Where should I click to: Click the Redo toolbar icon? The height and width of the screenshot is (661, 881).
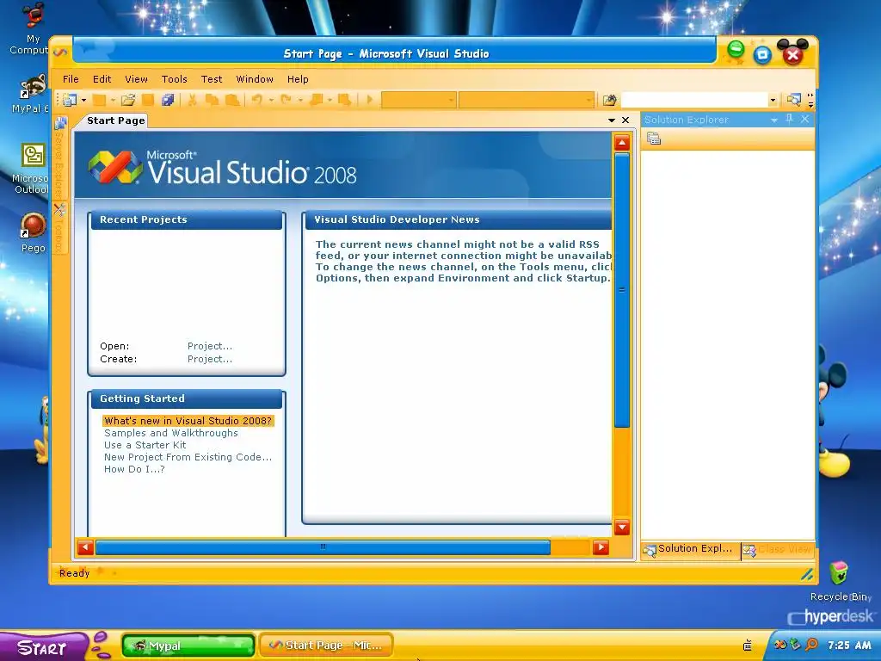pyautogui.click(x=286, y=100)
